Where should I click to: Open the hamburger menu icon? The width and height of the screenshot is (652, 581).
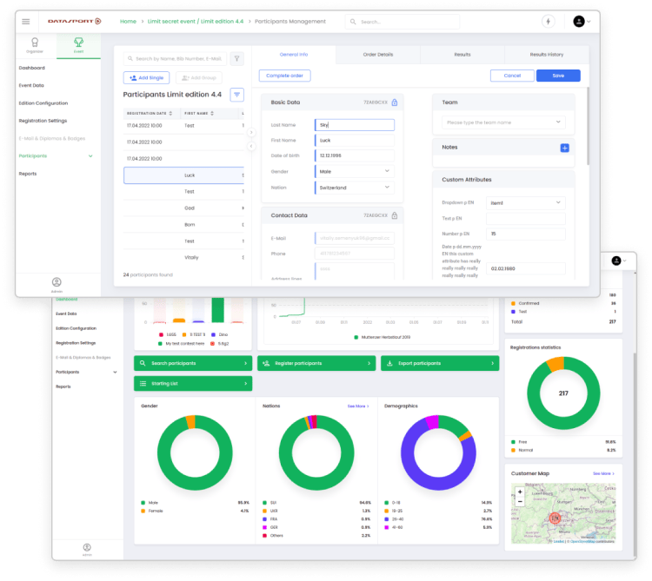[25, 21]
